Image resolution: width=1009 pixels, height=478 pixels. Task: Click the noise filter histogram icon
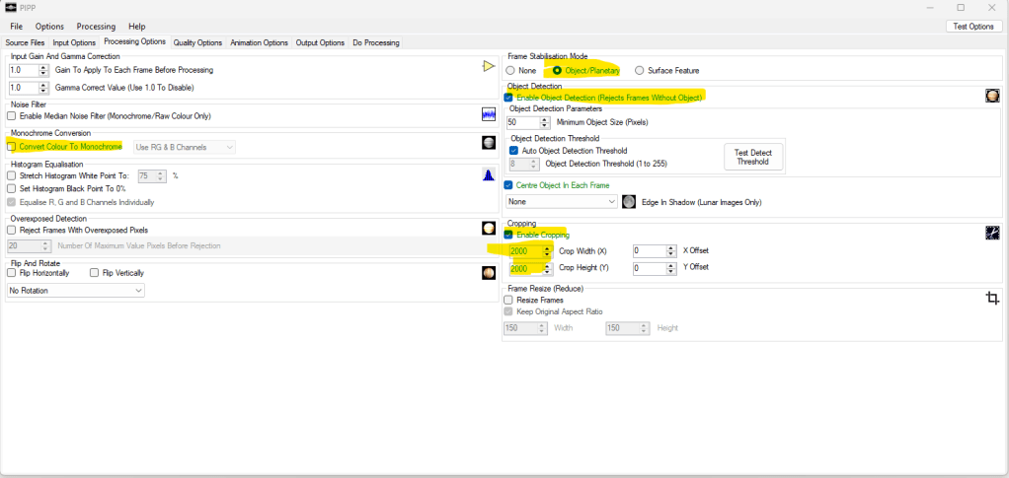tap(488, 115)
